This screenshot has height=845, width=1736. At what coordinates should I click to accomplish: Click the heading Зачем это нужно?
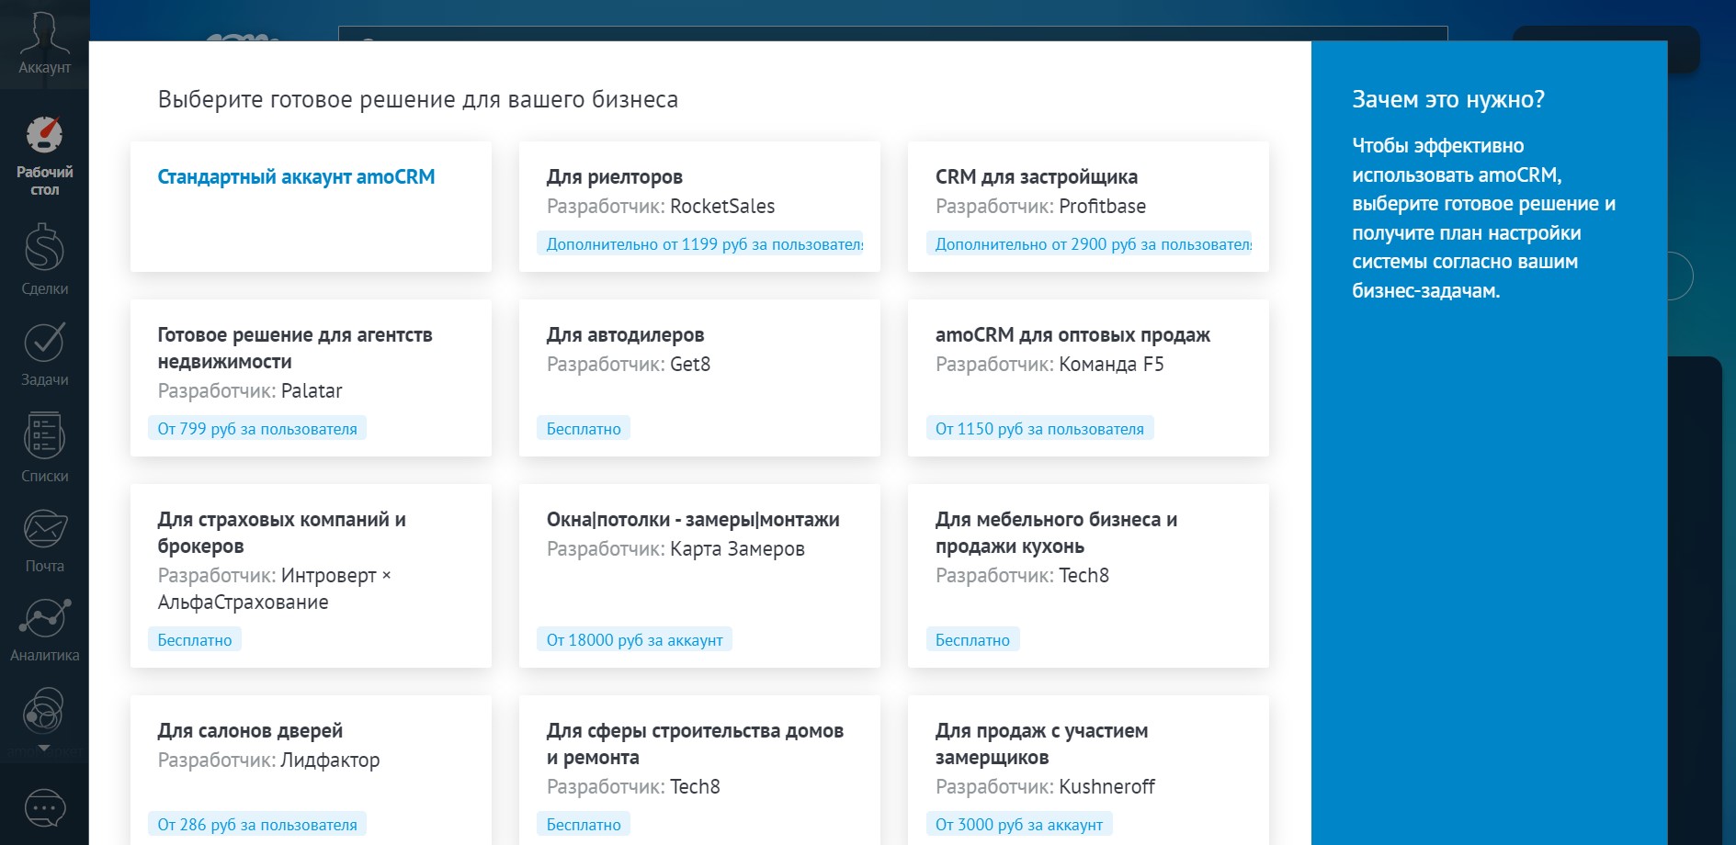[1448, 99]
